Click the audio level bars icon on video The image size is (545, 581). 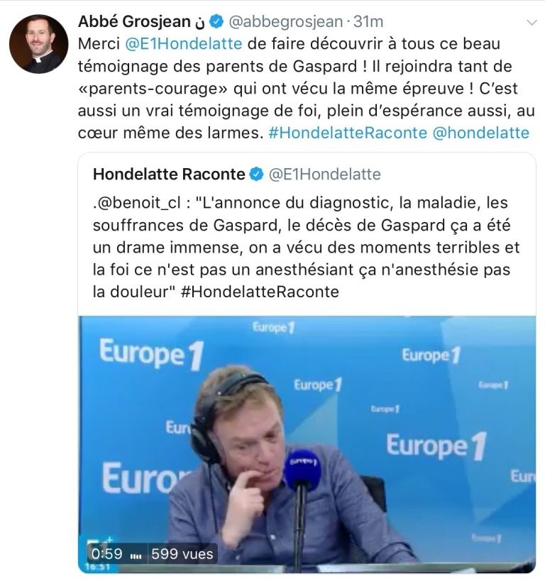coord(136,555)
